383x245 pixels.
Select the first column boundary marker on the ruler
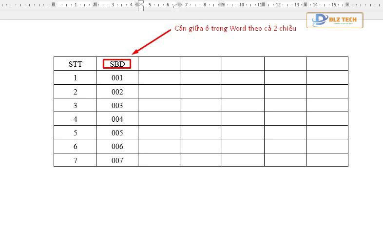53,4
